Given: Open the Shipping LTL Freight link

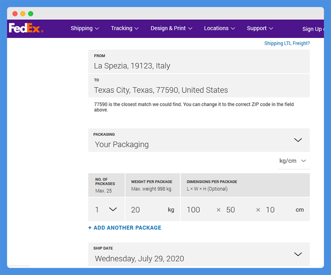Looking at the screenshot, I should tap(287, 43).
